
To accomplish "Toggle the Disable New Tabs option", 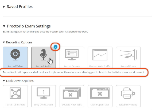I will (x=72, y=96).
